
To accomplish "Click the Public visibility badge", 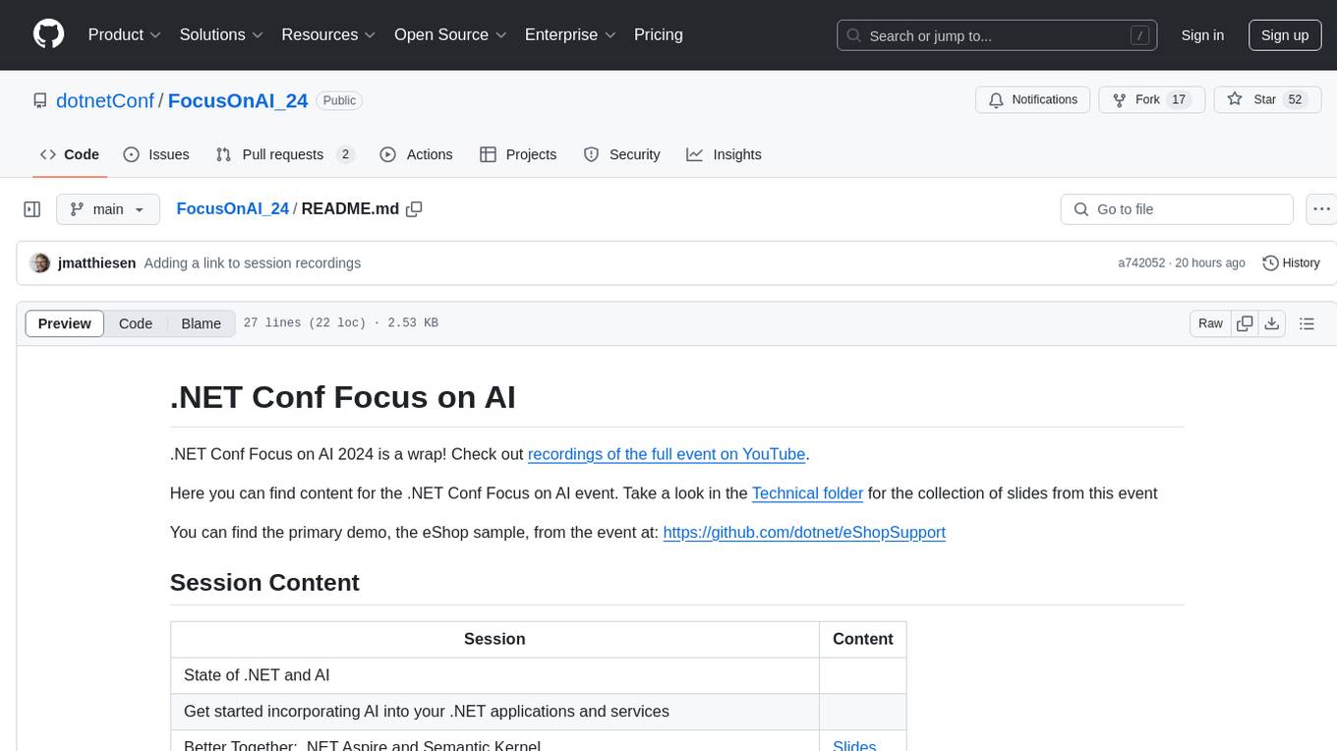I will point(339,100).
